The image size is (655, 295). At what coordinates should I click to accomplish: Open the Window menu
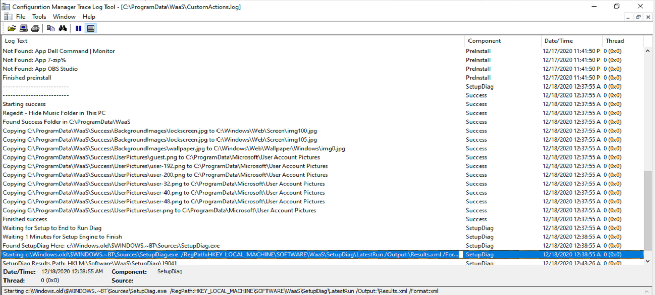coord(64,17)
